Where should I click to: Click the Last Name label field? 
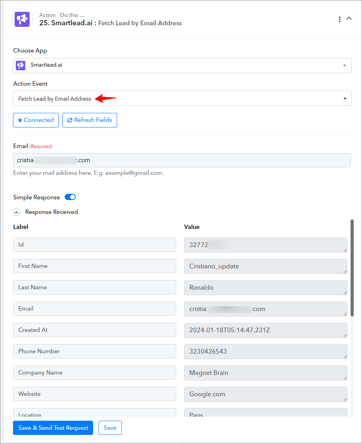click(95, 287)
